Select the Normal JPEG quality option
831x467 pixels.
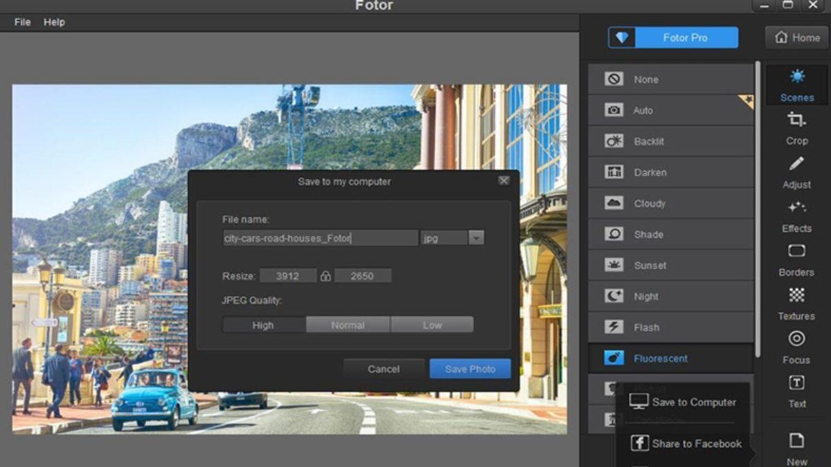348,324
